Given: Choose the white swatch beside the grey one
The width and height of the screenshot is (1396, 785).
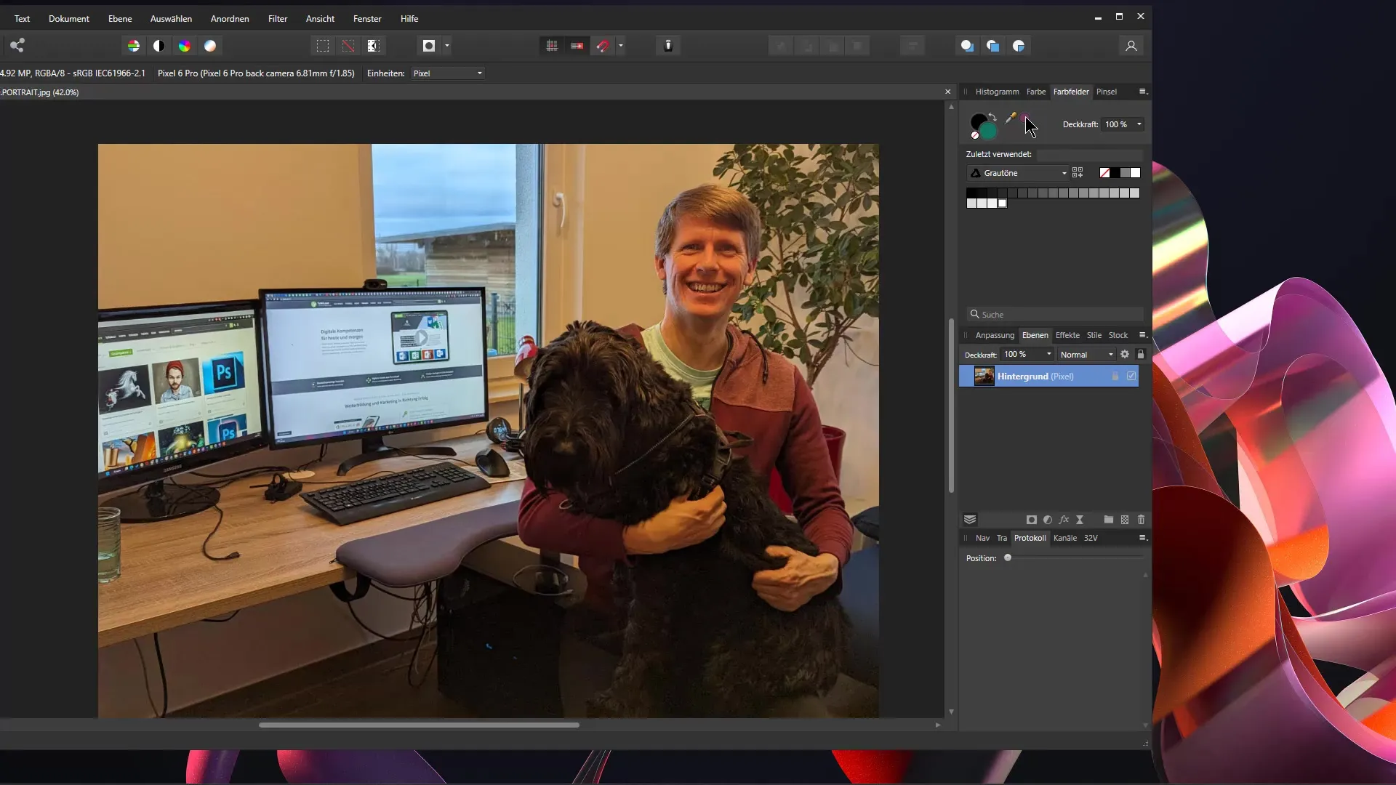Looking at the screenshot, I should [x=1136, y=173].
